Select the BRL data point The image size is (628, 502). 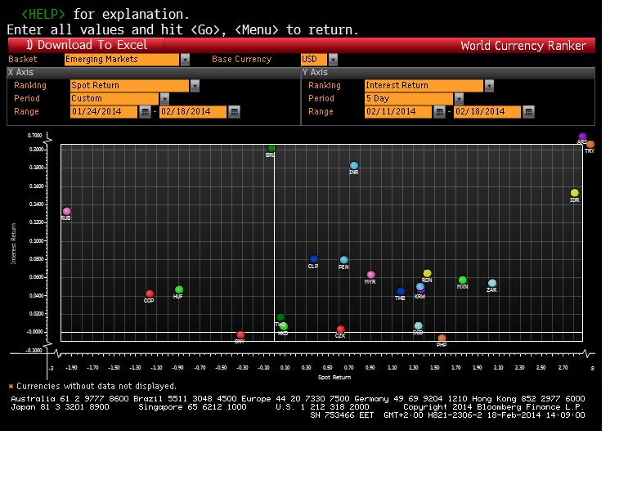tap(271, 149)
